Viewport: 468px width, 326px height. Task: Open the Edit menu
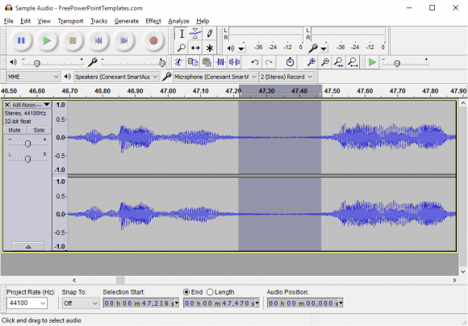(25, 21)
